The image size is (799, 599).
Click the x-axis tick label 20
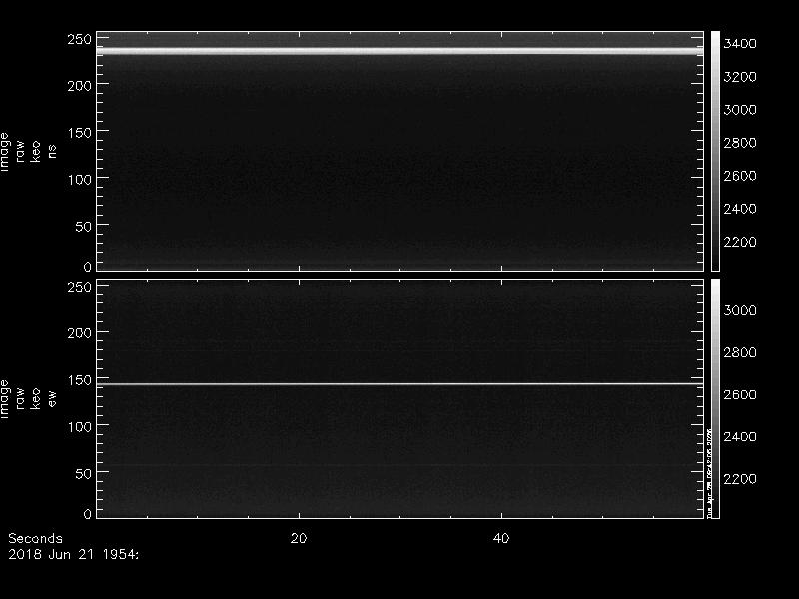pos(299,538)
